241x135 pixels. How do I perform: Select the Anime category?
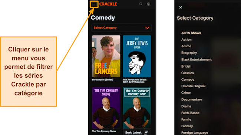point(186,46)
